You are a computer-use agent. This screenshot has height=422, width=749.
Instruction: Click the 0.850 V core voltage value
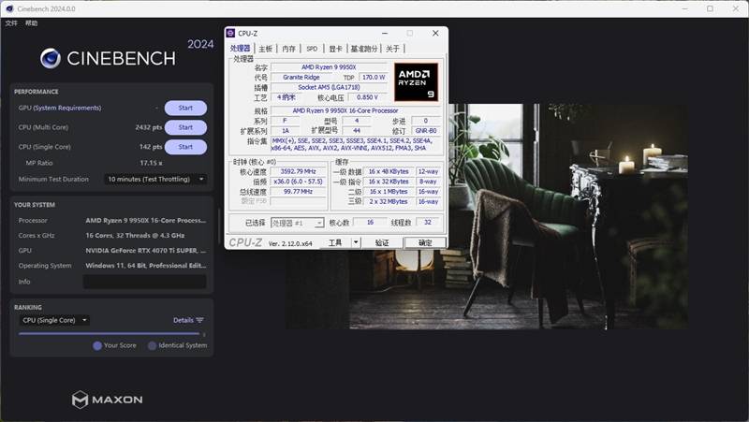367,97
